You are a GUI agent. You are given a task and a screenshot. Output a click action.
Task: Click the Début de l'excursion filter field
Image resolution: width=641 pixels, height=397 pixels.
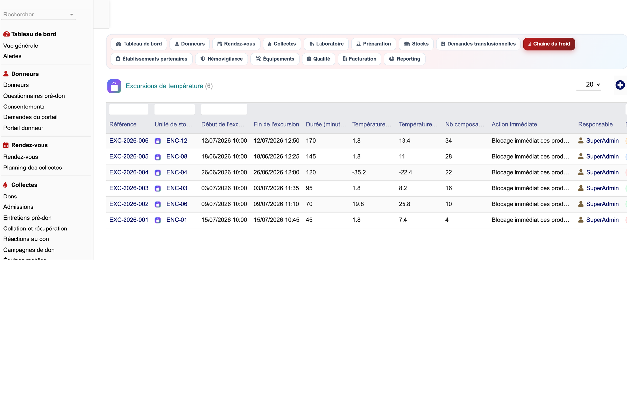point(224,109)
